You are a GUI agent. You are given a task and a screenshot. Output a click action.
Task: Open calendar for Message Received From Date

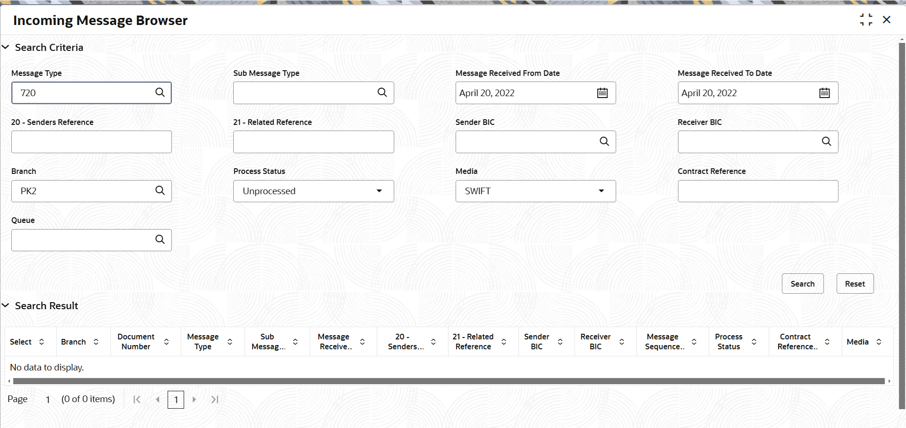click(x=602, y=93)
